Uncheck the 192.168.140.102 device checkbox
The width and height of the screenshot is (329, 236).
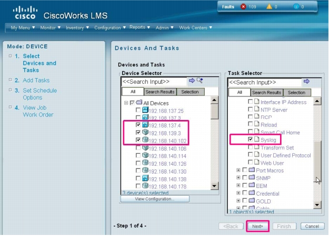[138, 140]
